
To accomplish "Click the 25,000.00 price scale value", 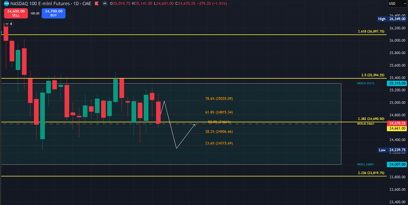I will [x=397, y=103].
